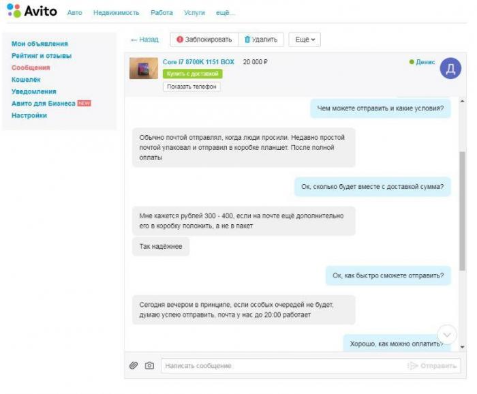Open the Core i7 8700K listing thumbnail
Screen dimensions: 477x394
[x=144, y=68]
